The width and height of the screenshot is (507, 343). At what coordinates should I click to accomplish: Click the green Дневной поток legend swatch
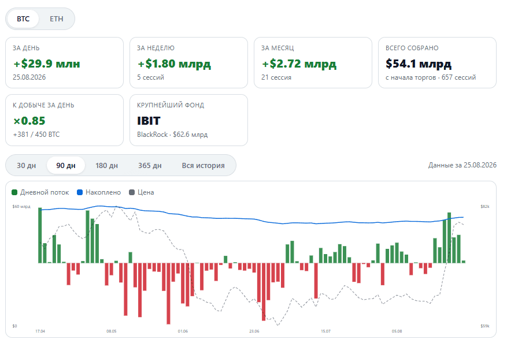point(14,192)
